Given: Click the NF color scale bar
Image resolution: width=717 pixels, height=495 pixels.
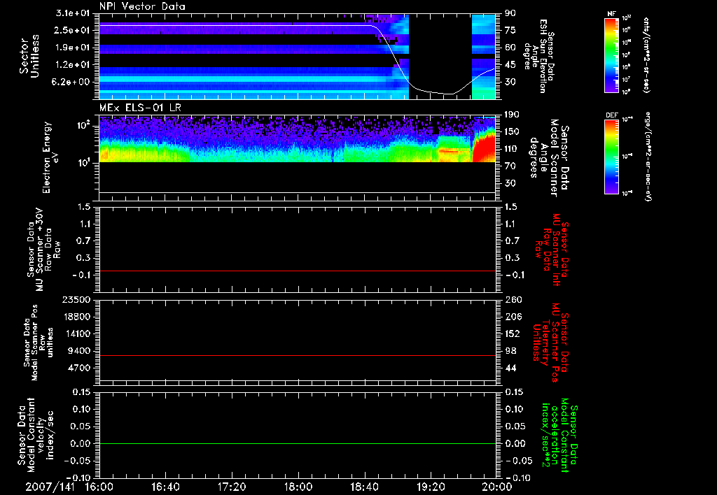Looking at the screenshot, I should click(611, 55).
